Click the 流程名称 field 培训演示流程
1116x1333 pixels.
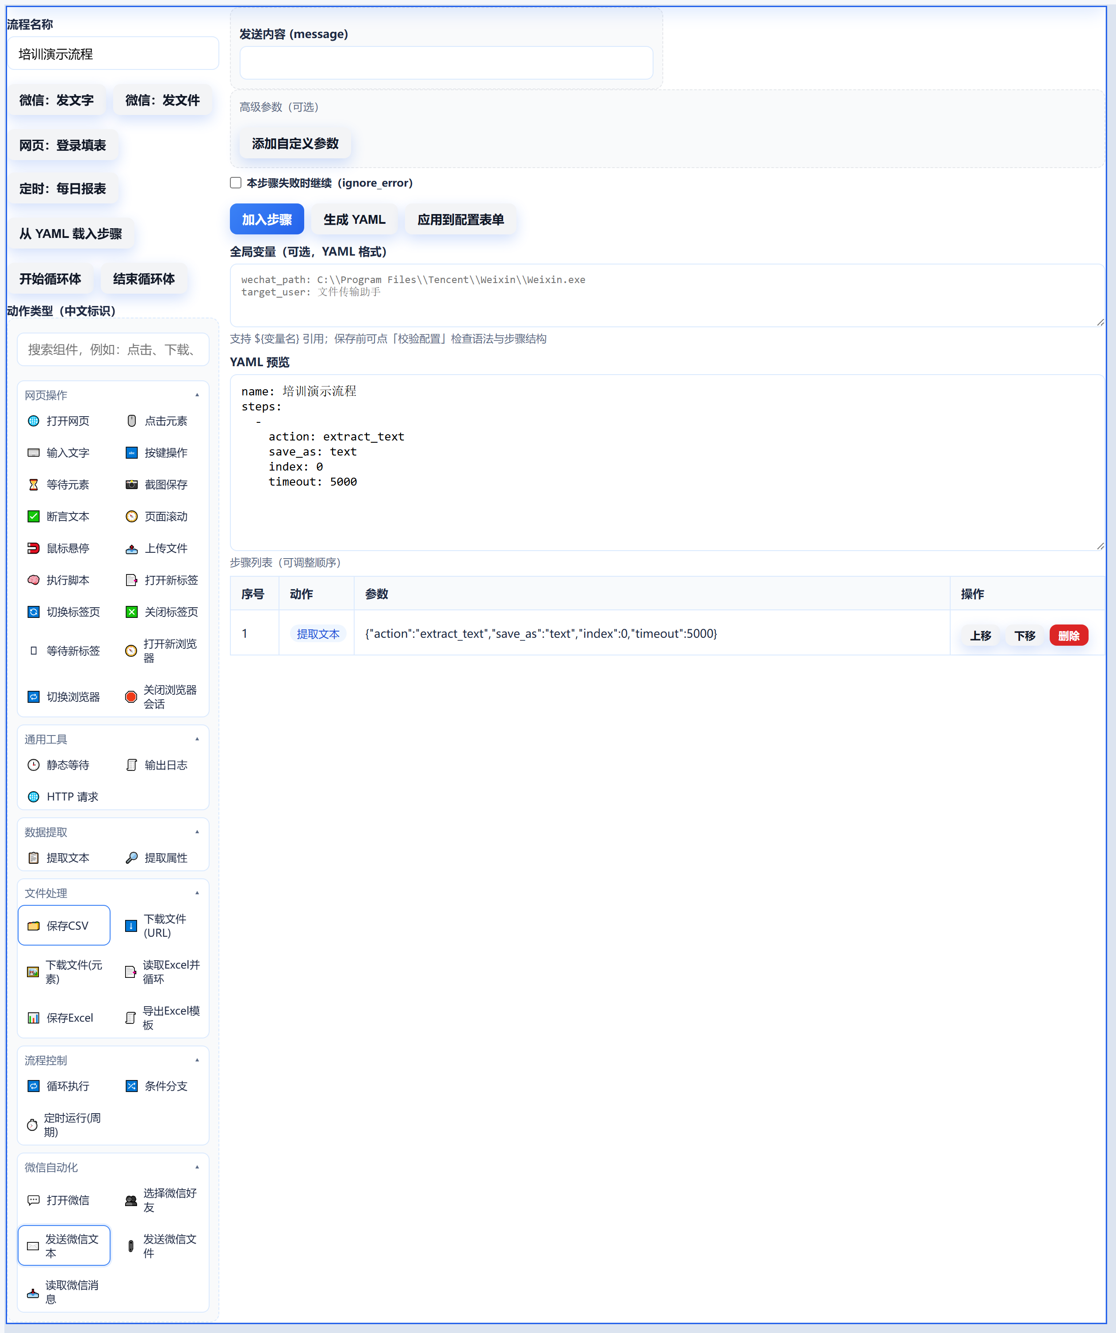click(x=113, y=54)
